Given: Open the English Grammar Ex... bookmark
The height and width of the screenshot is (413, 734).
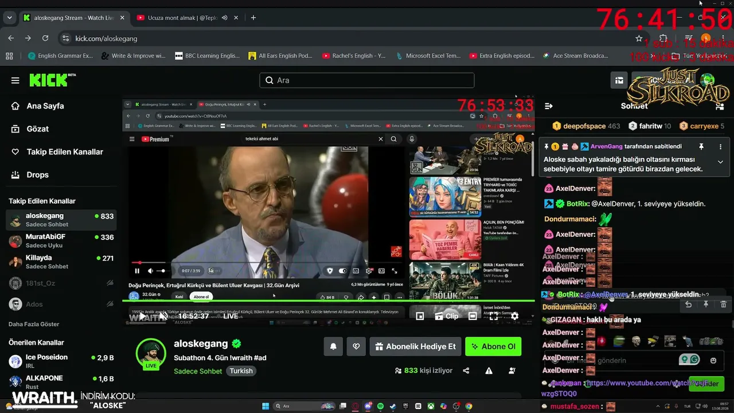Looking at the screenshot, I should (60, 56).
